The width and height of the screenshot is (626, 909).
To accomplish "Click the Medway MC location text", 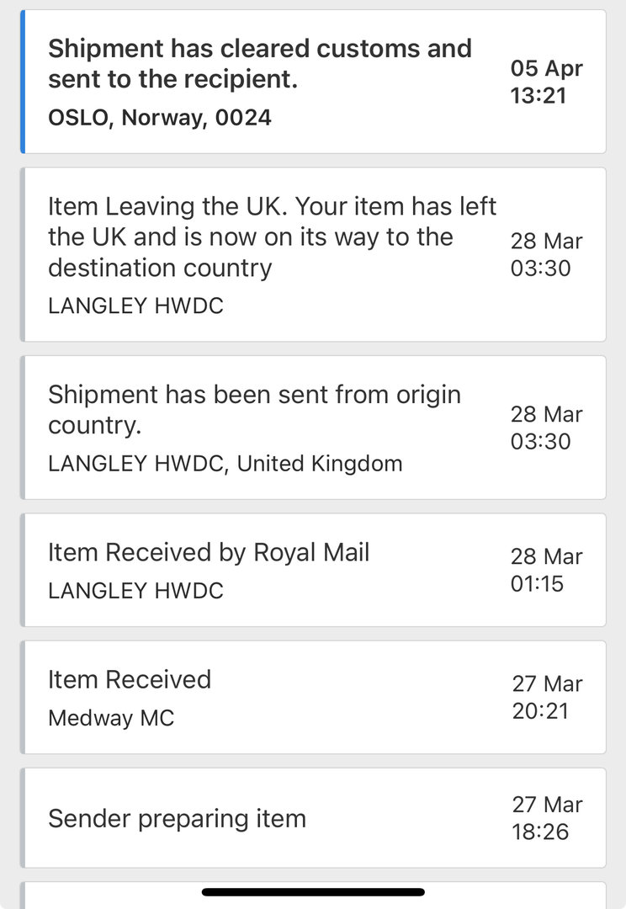I will [111, 718].
